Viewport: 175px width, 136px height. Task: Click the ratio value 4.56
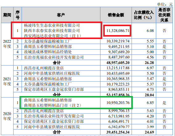(150, 57)
